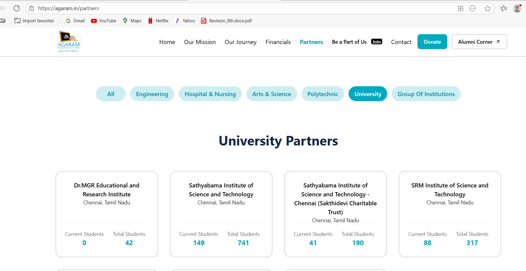This screenshot has width=526, height=271.
Task: Add this page to favorites star
Action: pos(487,8)
